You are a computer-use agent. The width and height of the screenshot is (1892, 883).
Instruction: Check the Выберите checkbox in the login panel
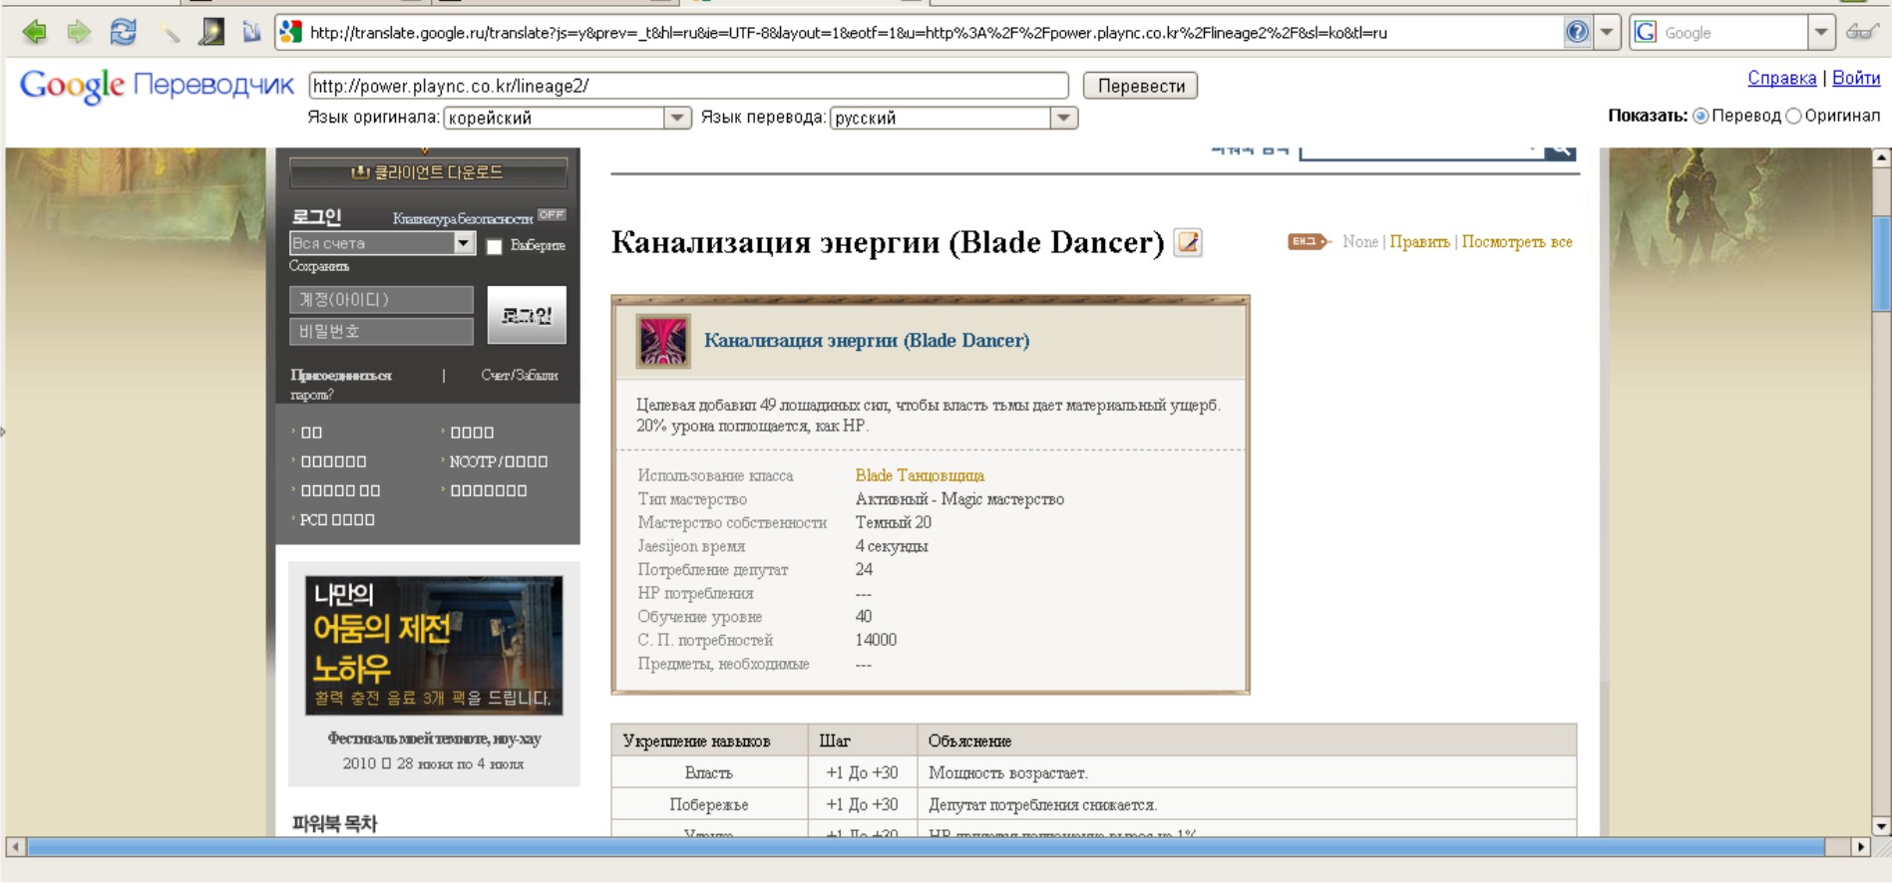[494, 246]
